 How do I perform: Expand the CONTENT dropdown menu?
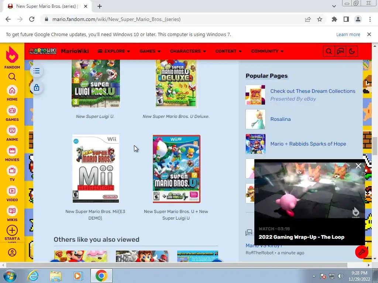point(228,51)
